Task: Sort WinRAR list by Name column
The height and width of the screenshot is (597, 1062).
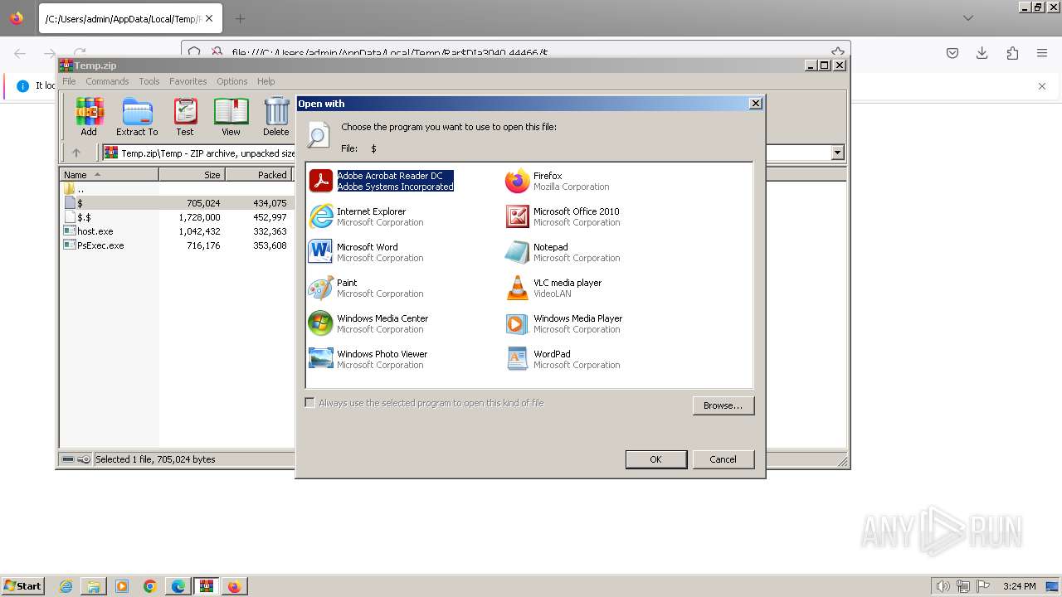Action: point(109,175)
